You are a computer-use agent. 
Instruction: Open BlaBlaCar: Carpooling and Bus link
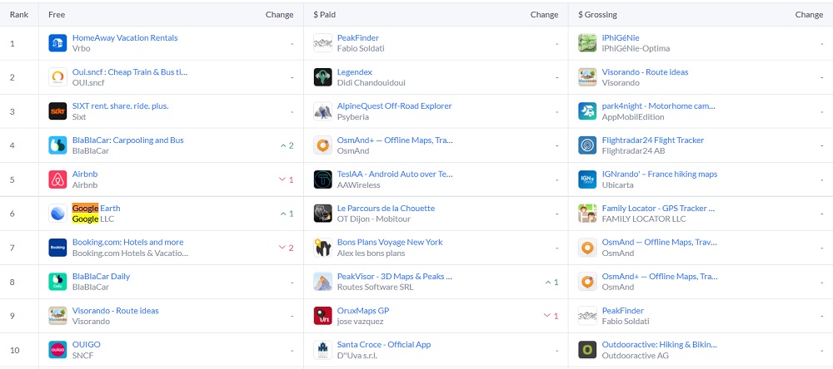128,140
